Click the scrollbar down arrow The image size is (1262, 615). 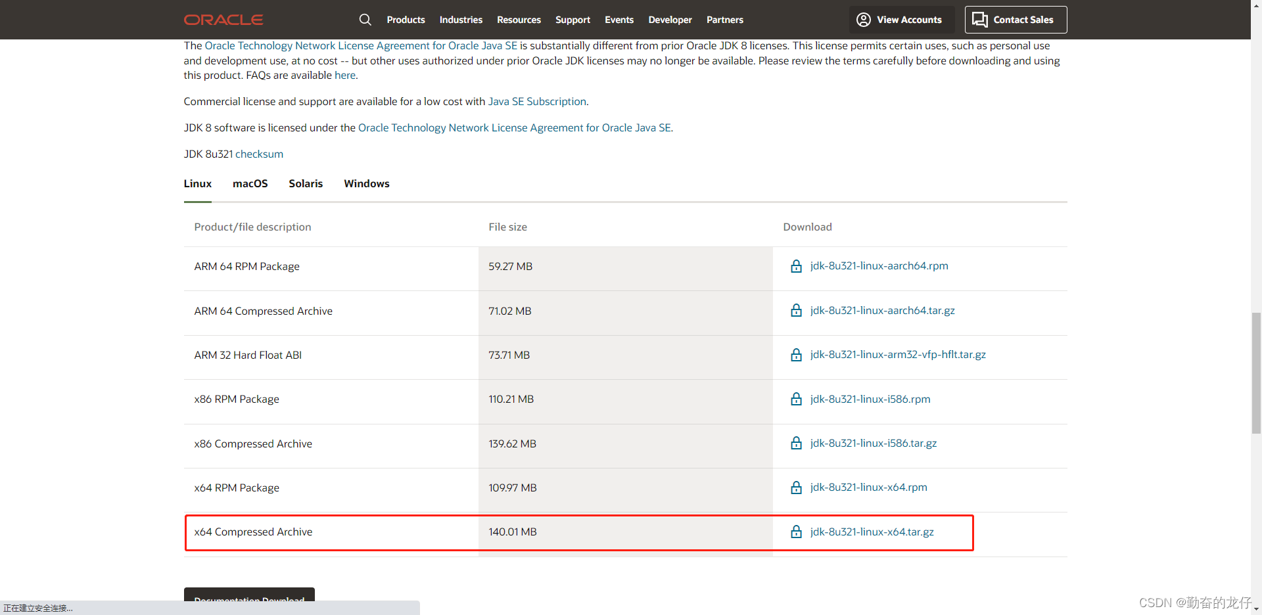click(x=1256, y=609)
